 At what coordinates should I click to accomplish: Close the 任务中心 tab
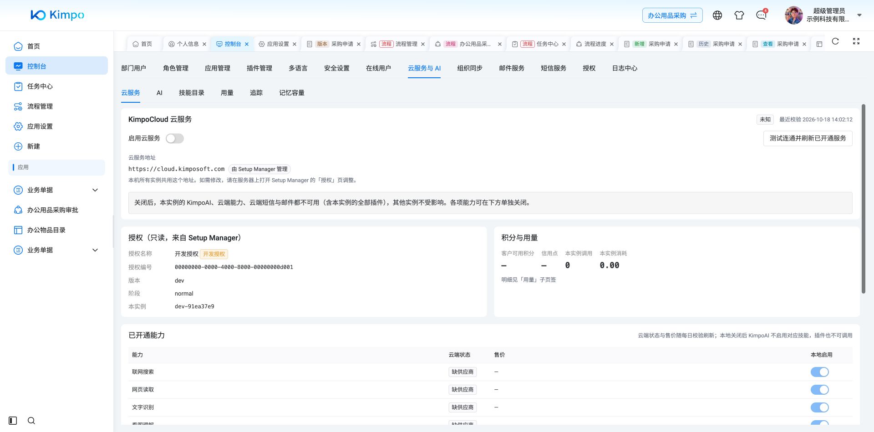click(x=564, y=44)
